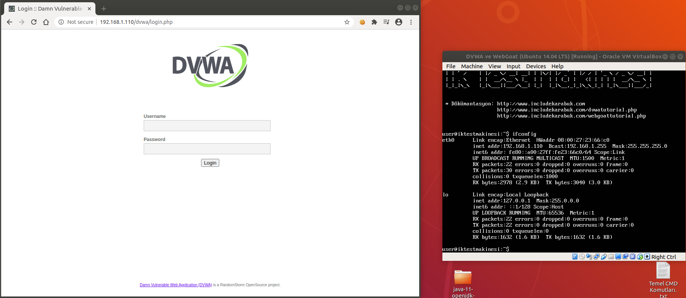Open the cookie extension in Chrome toolbar
This screenshot has width=686, height=298.
pos(362,22)
